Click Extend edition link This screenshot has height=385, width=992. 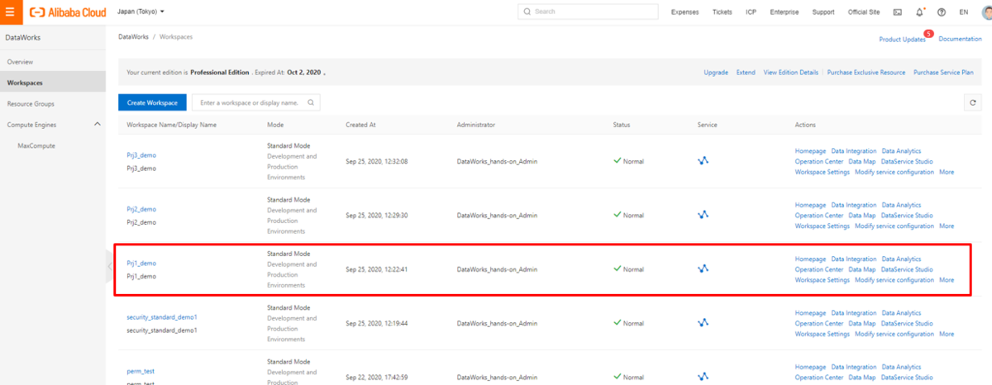746,72
